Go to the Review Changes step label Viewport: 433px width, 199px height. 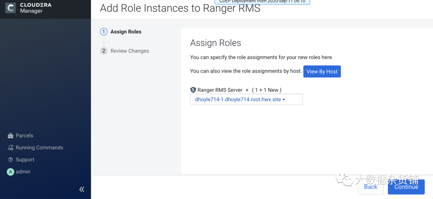129,51
